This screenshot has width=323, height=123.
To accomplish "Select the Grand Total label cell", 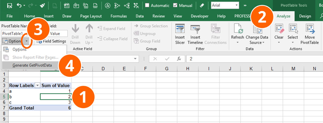I will pos(24,108).
